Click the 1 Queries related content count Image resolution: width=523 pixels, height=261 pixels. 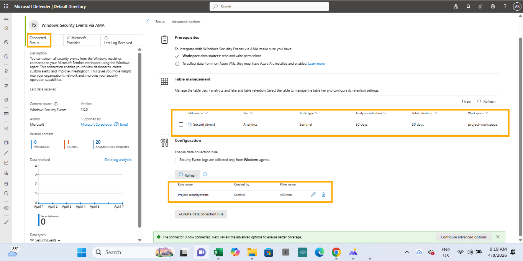point(68,142)
